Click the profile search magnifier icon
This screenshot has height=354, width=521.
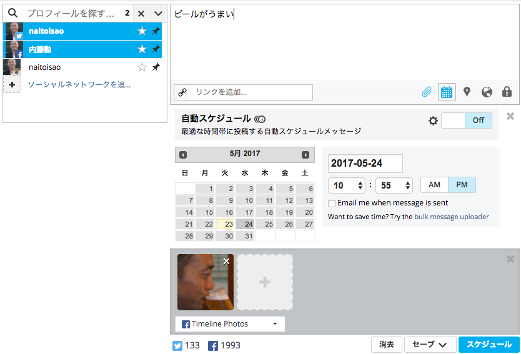12,13
